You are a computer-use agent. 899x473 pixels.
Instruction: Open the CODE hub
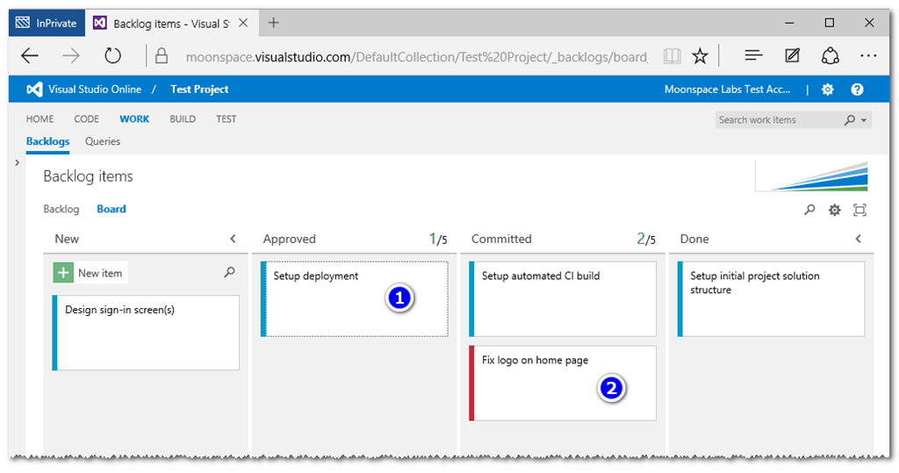(87, 119)
